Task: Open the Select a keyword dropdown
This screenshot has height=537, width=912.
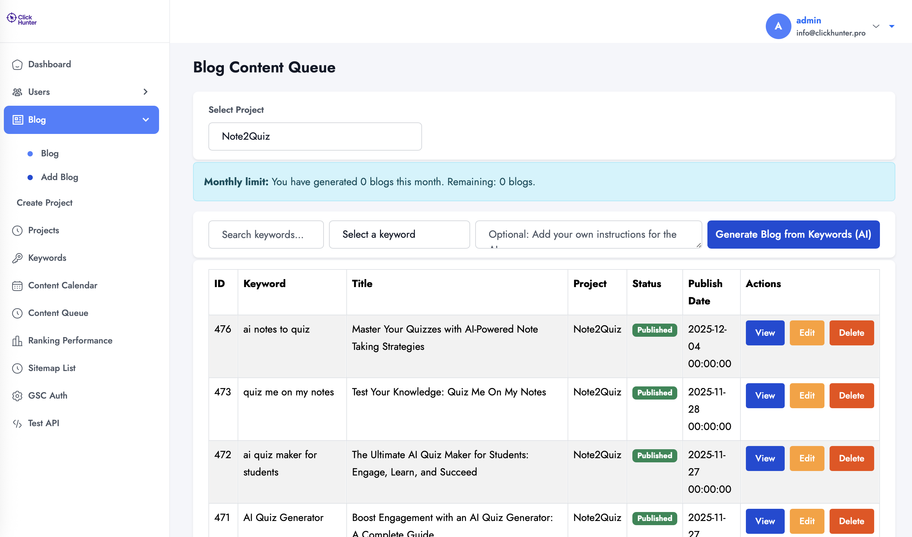Action: pos(399,235)
